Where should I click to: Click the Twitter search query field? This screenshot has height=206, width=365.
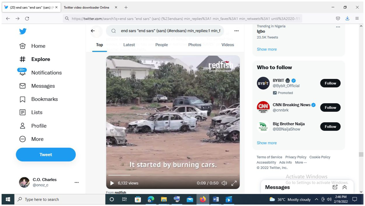click(x=165, y=31)
